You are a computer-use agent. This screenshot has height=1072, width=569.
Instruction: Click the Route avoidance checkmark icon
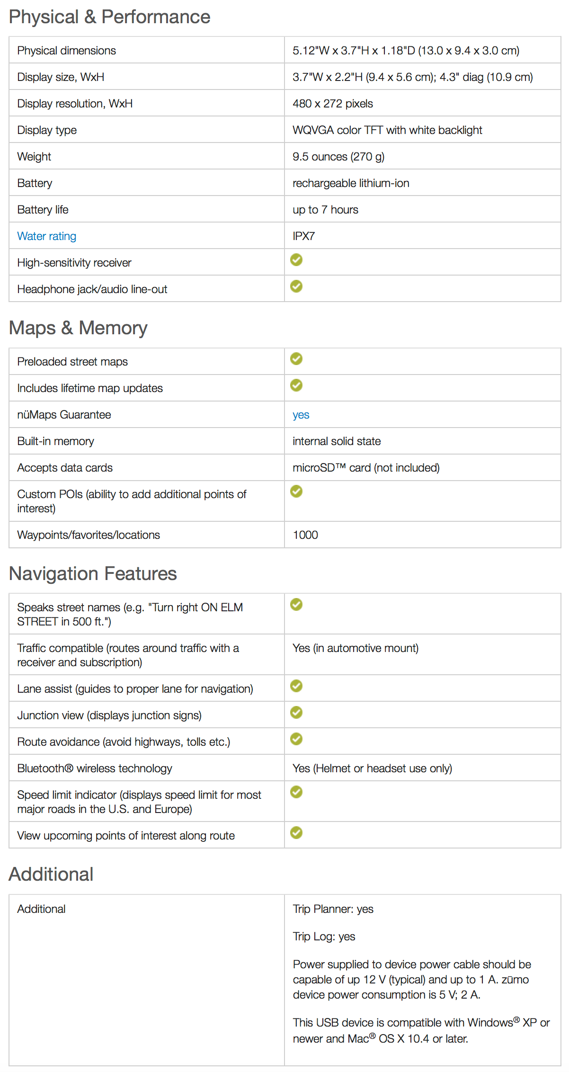point(296,739)
